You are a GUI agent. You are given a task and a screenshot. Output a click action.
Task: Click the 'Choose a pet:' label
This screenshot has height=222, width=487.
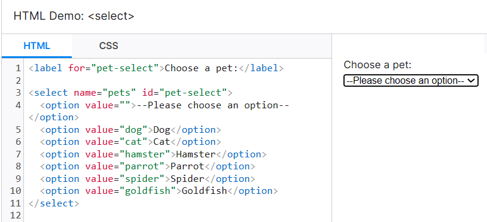pyautogui.click(x=378, y=65)
